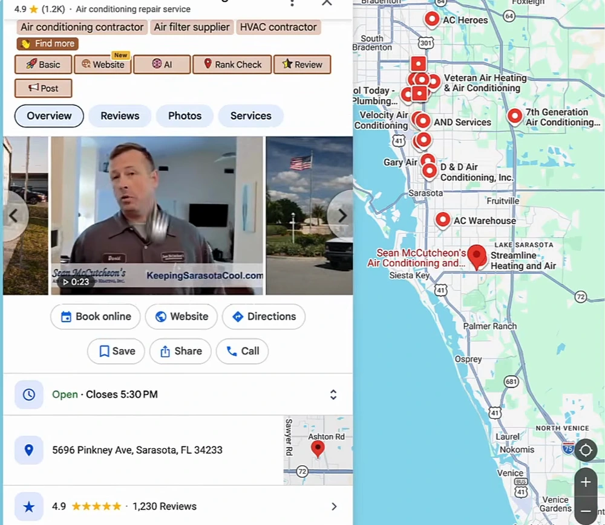Screen dimensions: 605x525
Task: Select Sean McCutcheon's large red pin
Action: coord(477,257)
